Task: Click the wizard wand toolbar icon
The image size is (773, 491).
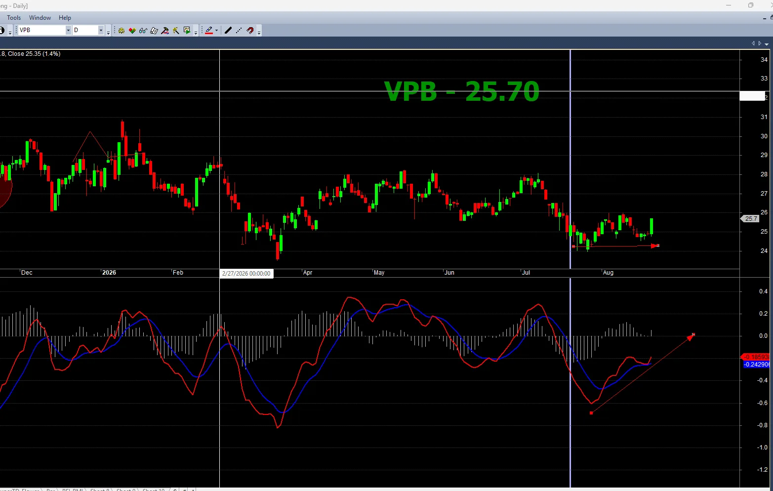Action: 176,31
